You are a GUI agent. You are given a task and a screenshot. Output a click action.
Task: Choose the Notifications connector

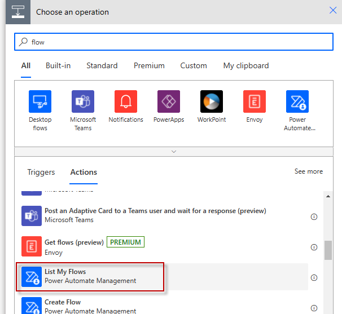pos(126,101)
